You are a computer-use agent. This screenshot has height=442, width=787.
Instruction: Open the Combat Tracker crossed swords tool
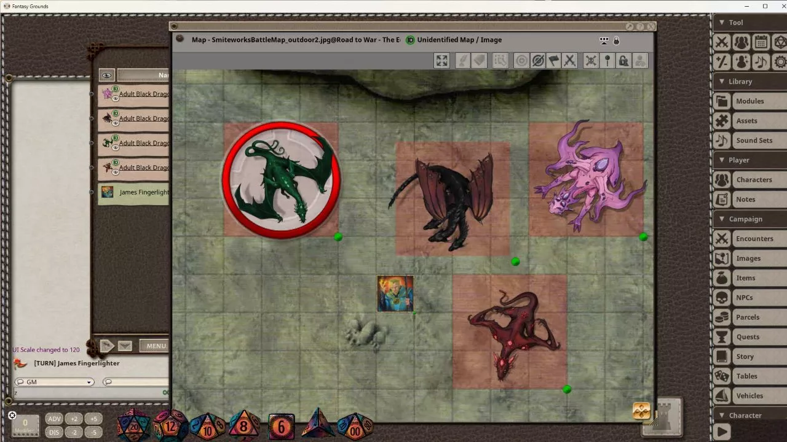(x=722, y=42)
